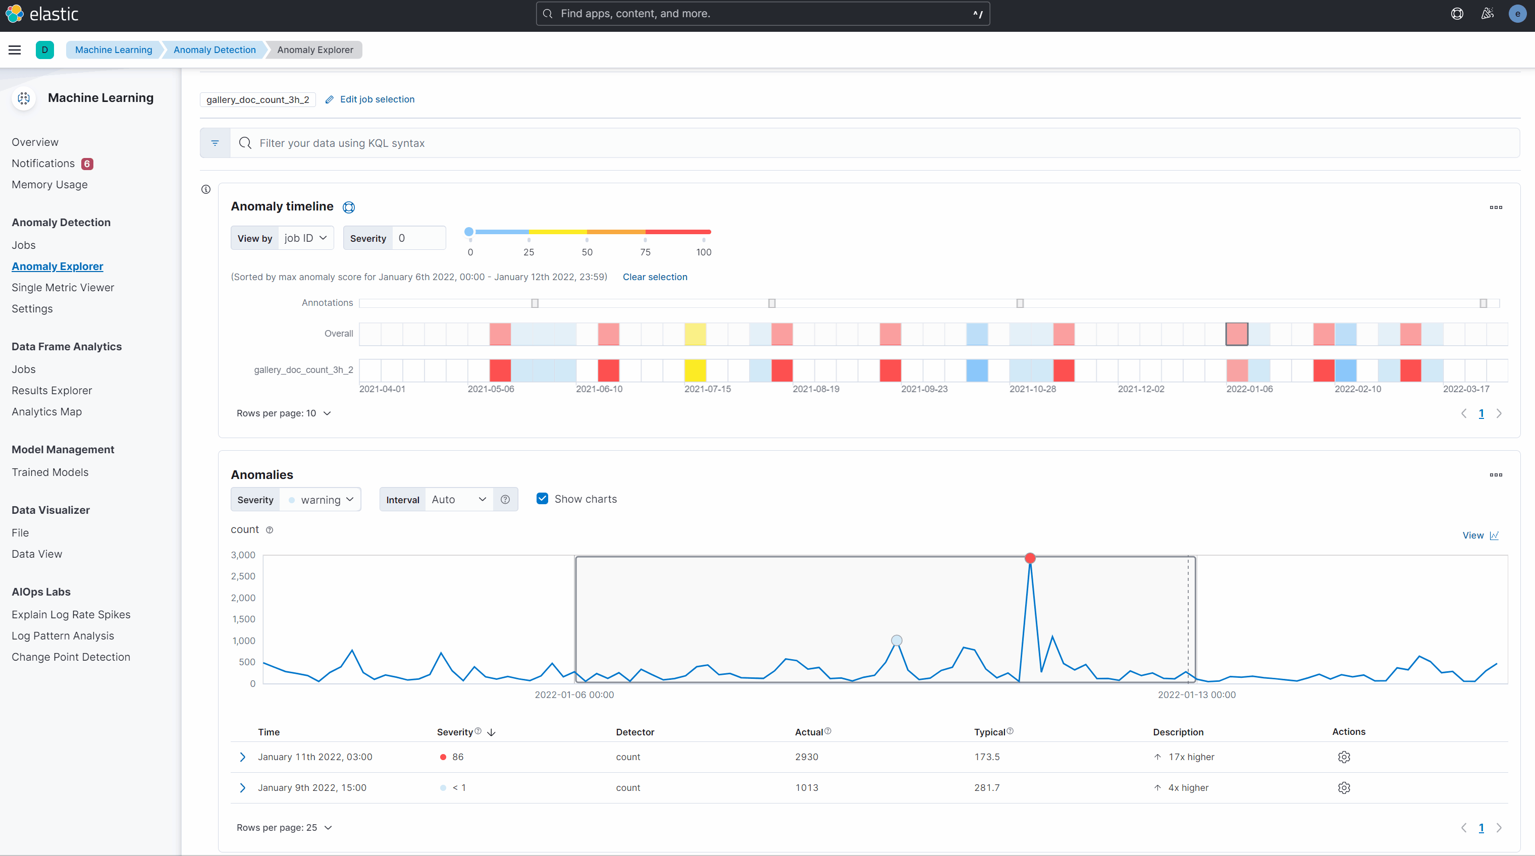
Task: Open actions gear for January 11th anomaly
Action: (1344, 757)
